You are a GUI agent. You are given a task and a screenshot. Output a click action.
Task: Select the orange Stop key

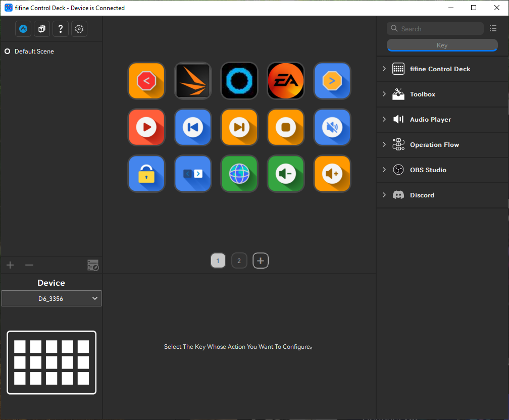tap(286, 127)
